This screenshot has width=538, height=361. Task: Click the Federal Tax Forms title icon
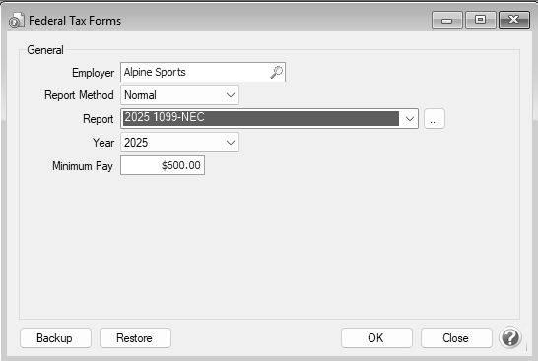click(x=16, y=20)
